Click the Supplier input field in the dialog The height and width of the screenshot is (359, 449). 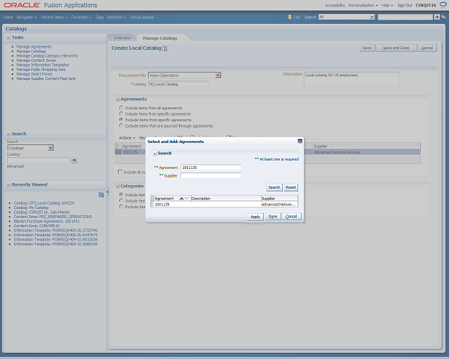[x=210, y=175]
